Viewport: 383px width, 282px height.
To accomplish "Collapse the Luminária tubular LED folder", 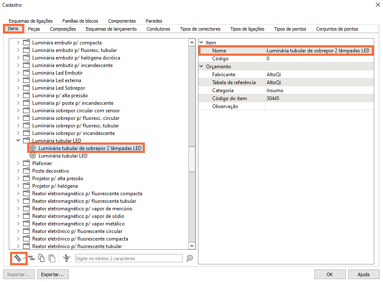I will click(18, 141).
